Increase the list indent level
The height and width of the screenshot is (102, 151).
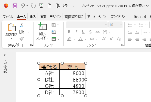point(137,32)
